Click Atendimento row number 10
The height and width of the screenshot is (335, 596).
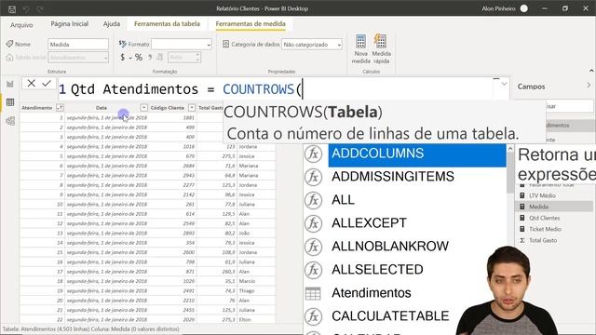point(60,205)
